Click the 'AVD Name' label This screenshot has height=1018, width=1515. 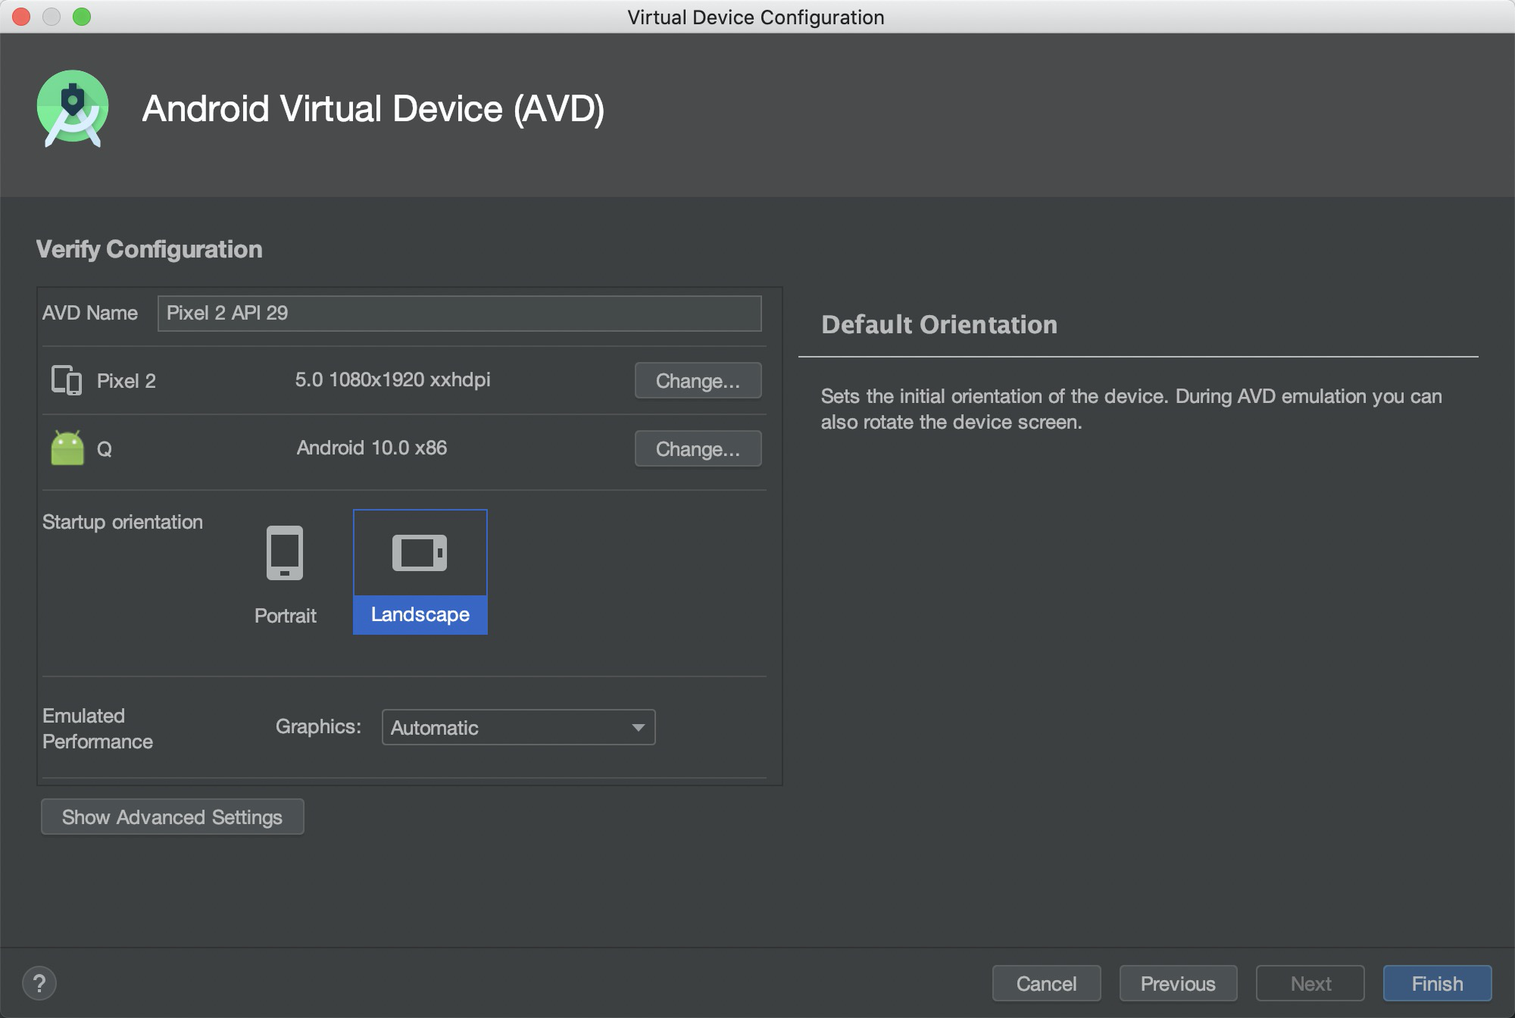coord(90,313)
